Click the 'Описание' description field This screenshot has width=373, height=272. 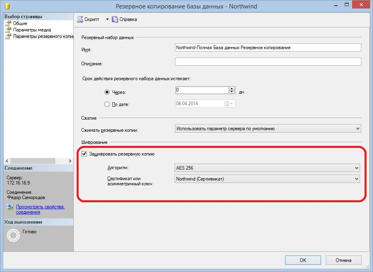pyautogui.click(x=268, y=62)
